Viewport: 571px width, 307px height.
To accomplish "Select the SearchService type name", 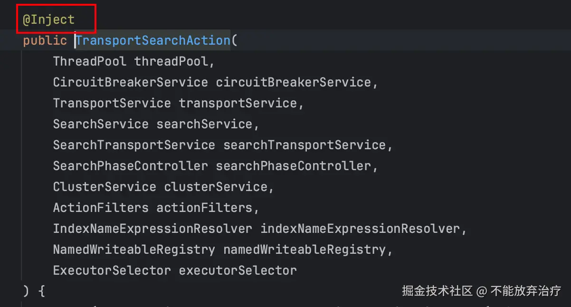I will (101, 124).
